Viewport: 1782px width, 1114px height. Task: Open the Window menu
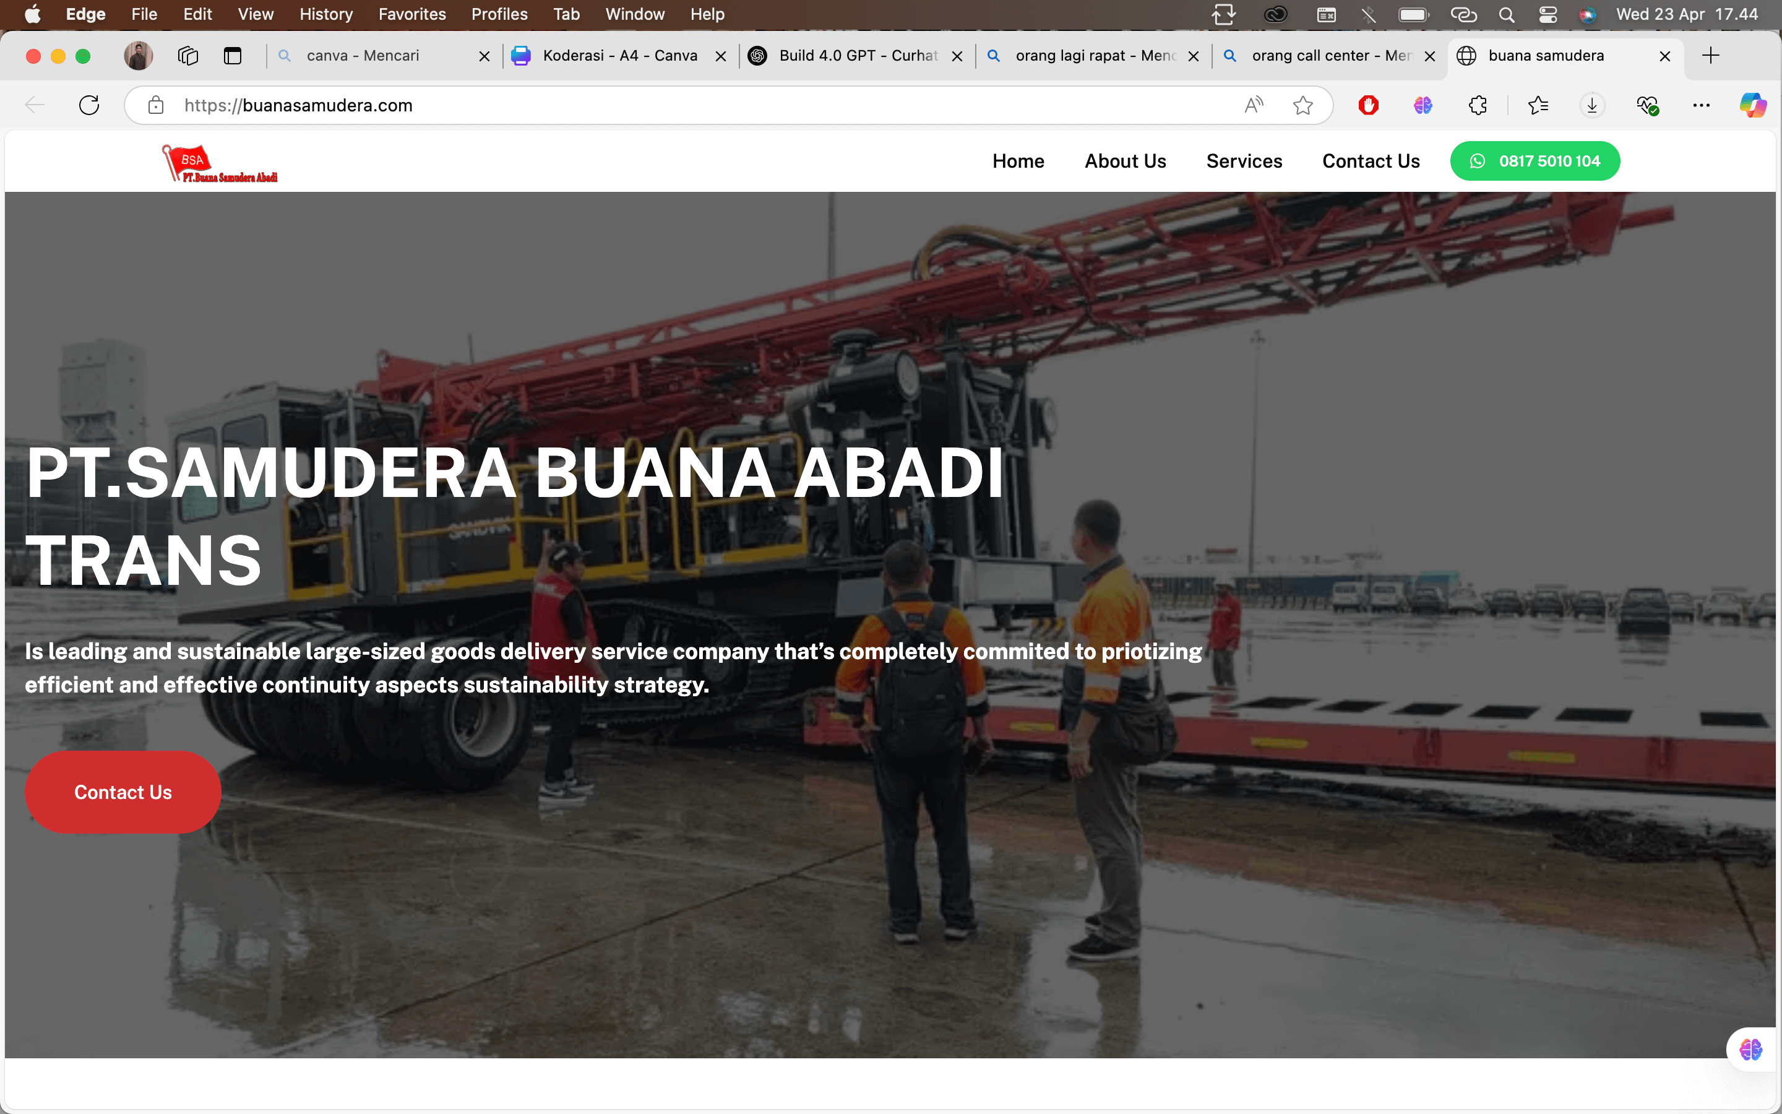click(635, 14)
